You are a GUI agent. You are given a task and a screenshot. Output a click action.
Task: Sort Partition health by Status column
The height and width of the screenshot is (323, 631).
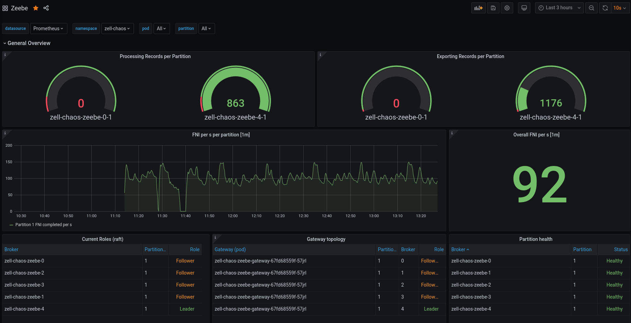[x=621, y=249]
